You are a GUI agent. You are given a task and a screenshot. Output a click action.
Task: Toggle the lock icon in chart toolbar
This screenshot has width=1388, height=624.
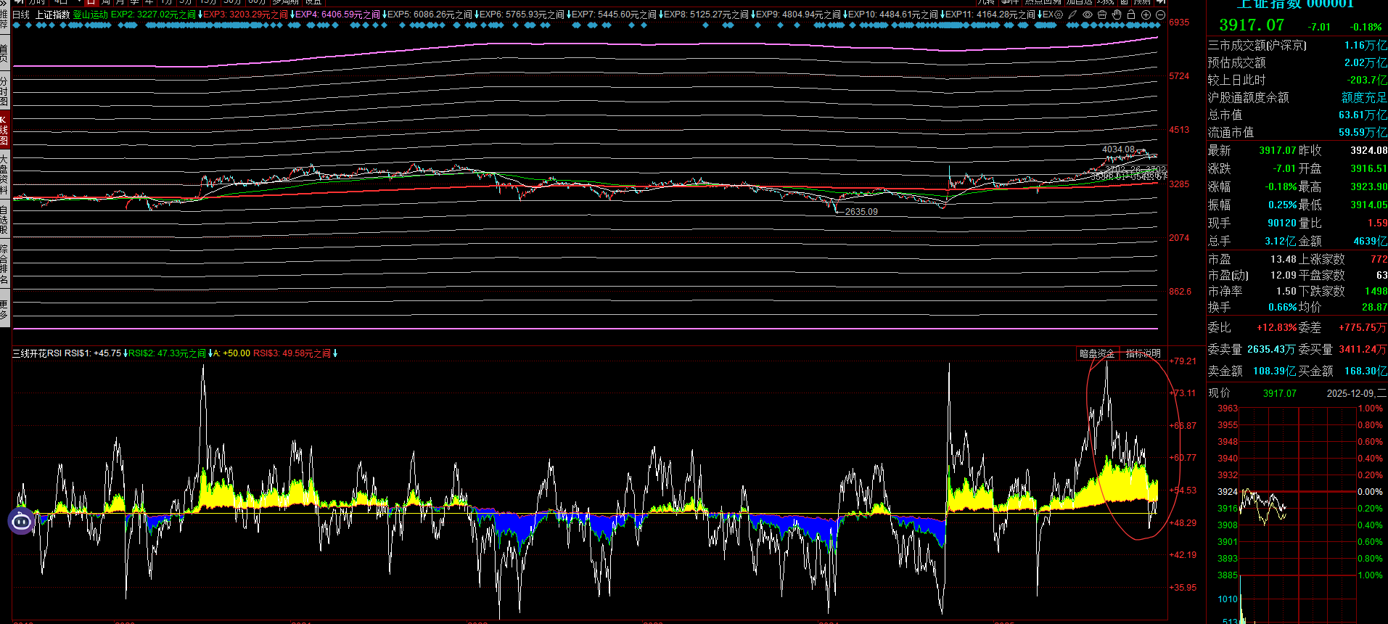tap(1131, 15)
